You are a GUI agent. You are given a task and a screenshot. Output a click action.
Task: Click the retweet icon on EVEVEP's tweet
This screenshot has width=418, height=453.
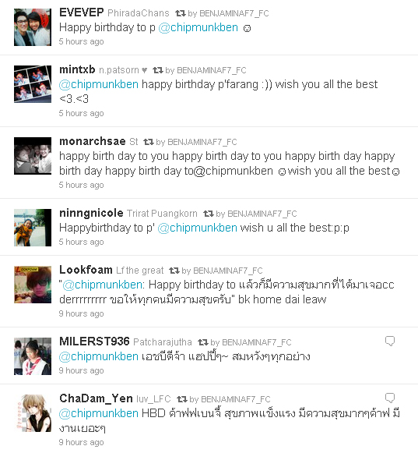click(x=181, y=13)
